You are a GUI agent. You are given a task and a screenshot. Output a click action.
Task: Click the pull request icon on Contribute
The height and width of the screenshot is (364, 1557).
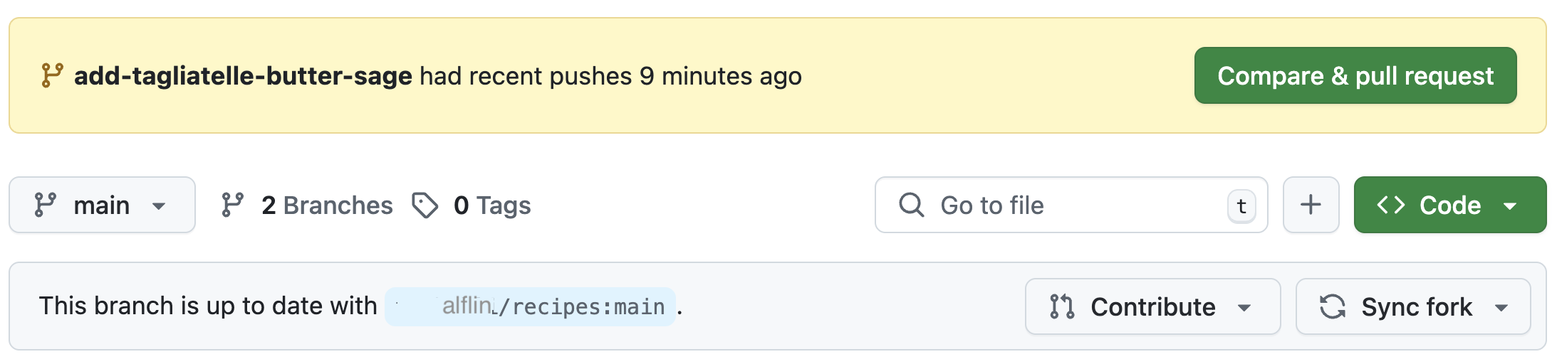pos(1062,306)
